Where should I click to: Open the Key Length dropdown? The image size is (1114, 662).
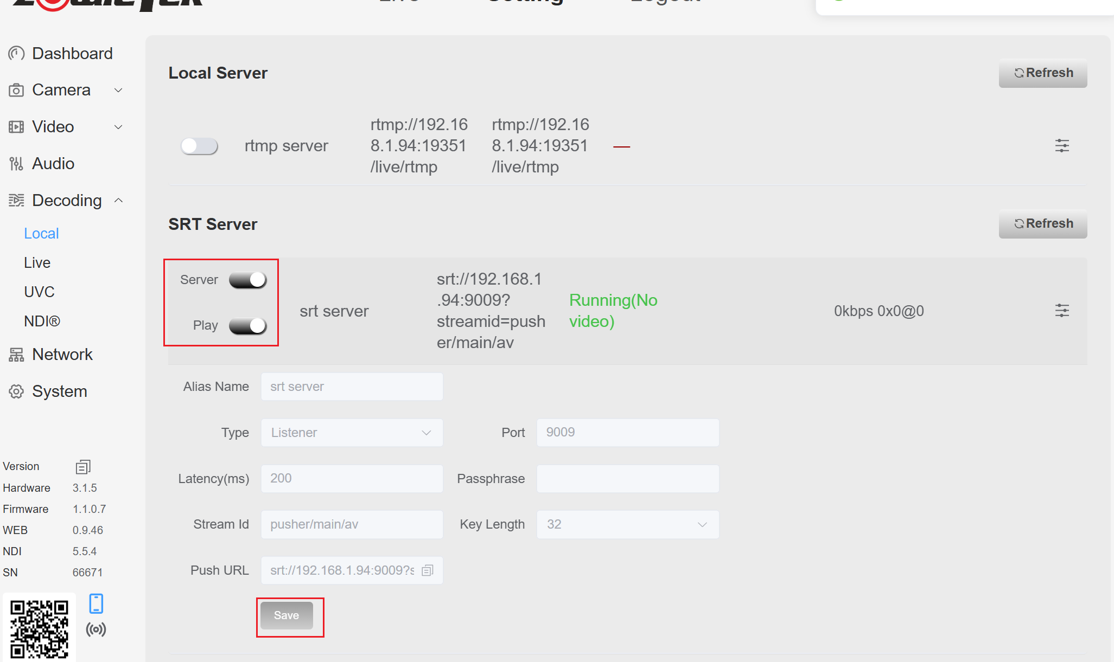pos(627,524)
